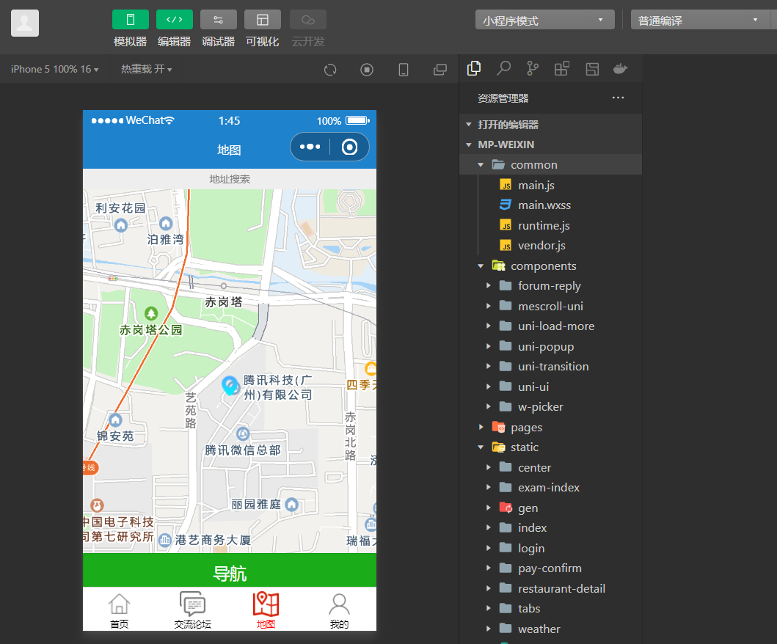This screenshot has height=644, width=777.
Task: Expand the uni-ui folder
Action: pos(551,387)
